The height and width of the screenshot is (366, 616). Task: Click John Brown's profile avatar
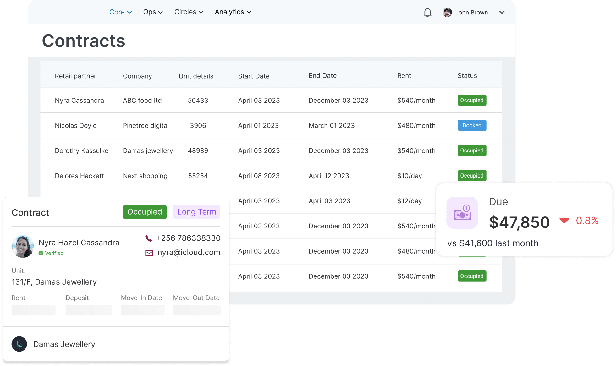[447, 12]
